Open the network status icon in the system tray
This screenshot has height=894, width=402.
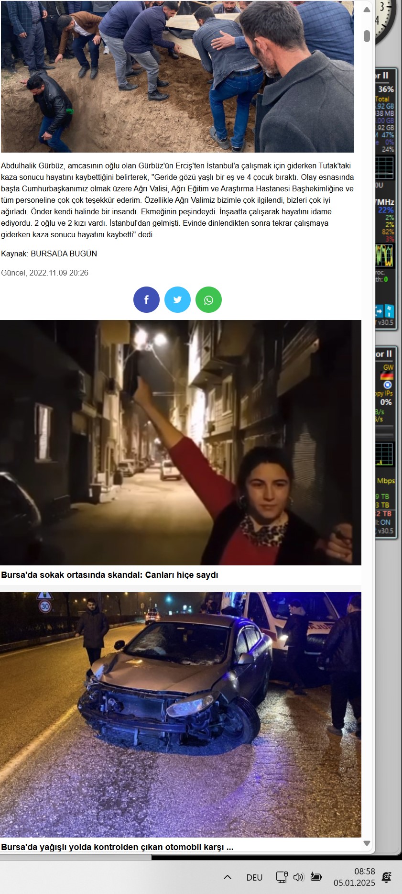pyautogui.click(x=282, y=877)
